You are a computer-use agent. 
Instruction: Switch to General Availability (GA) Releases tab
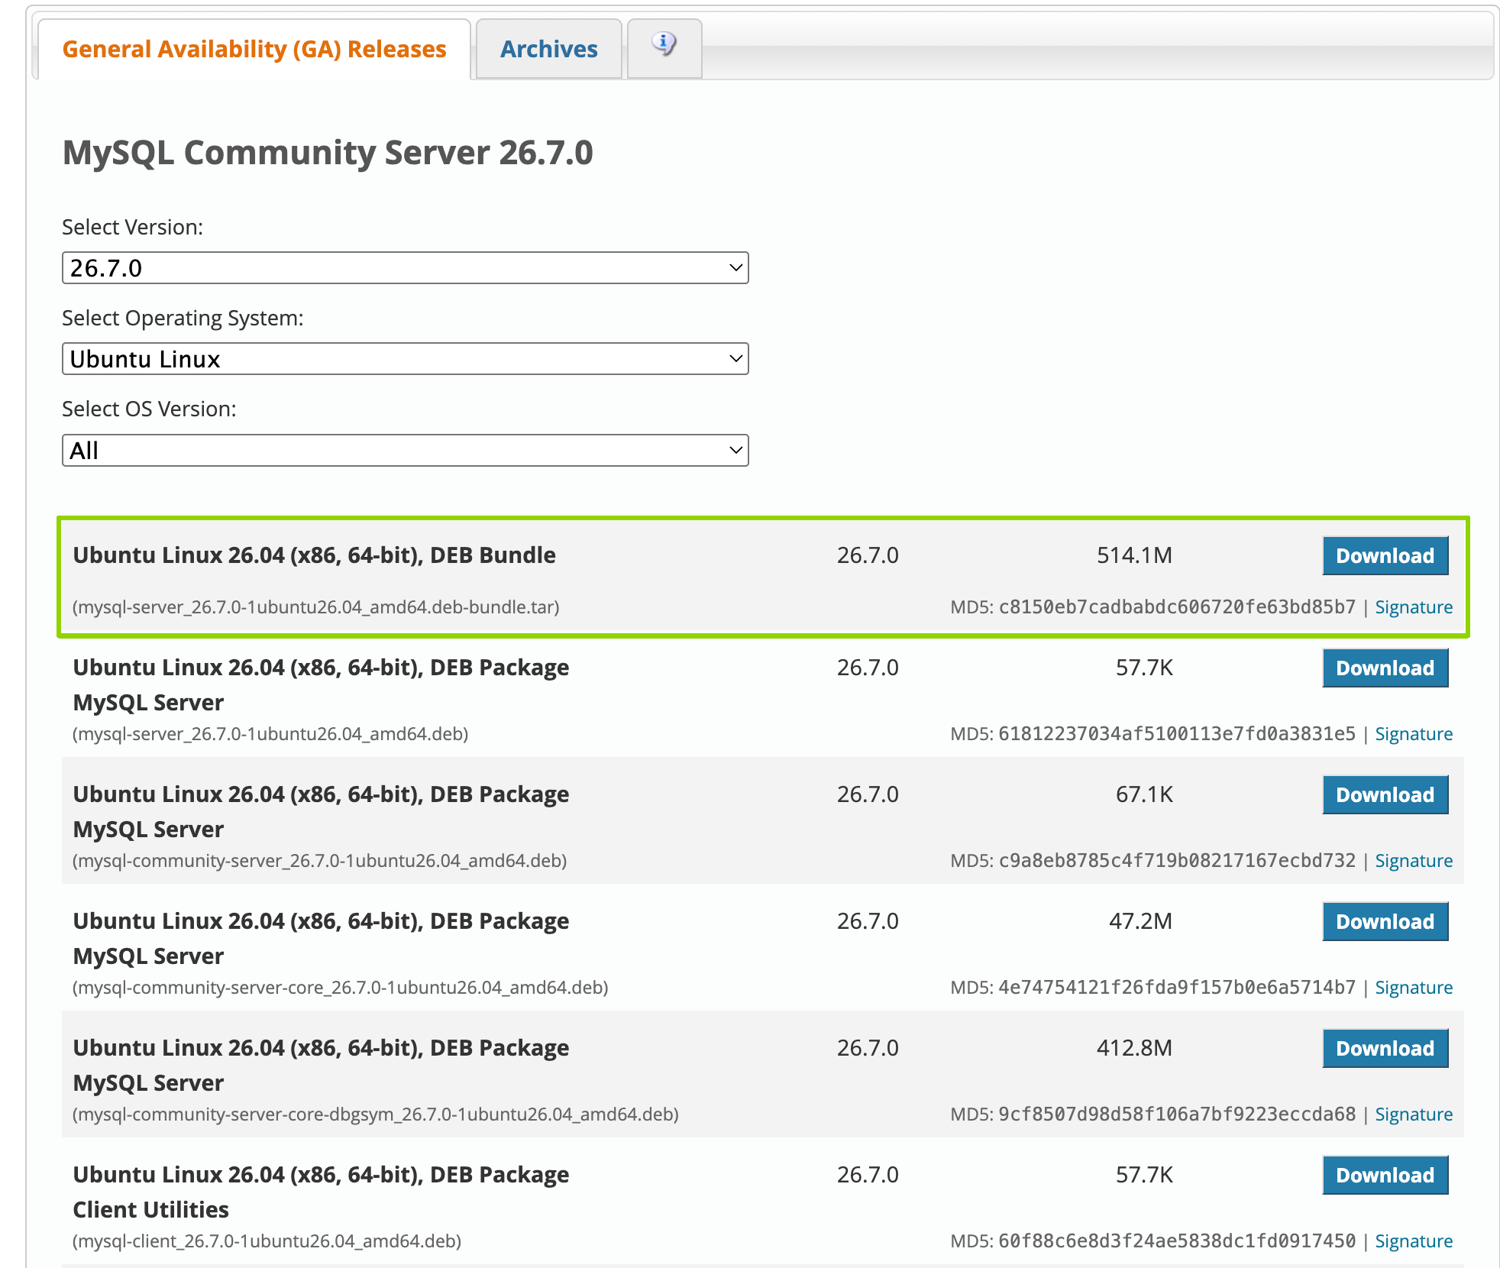(254, 49)
